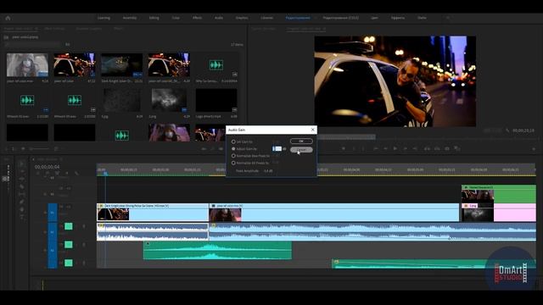This screenshot has width=543, height=305.
Task: Select 'Normalize All Peaks to' radio option
Action: coord(233,163)
